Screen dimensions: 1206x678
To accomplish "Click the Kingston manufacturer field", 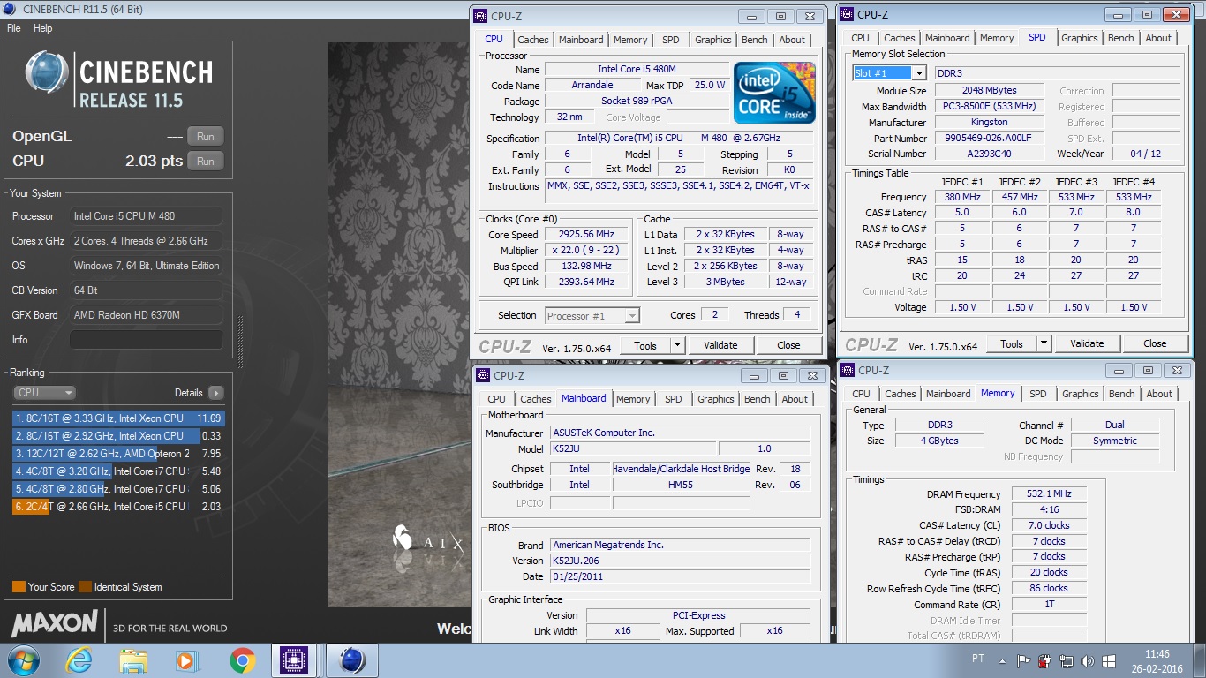I will coord(990,123).
